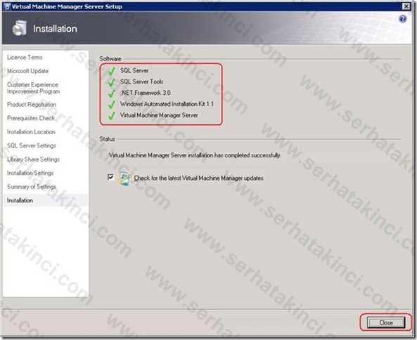Screen dimensions: 417x340
Task: Click the update shield icon beside checkbox
Action: (124, 178)
